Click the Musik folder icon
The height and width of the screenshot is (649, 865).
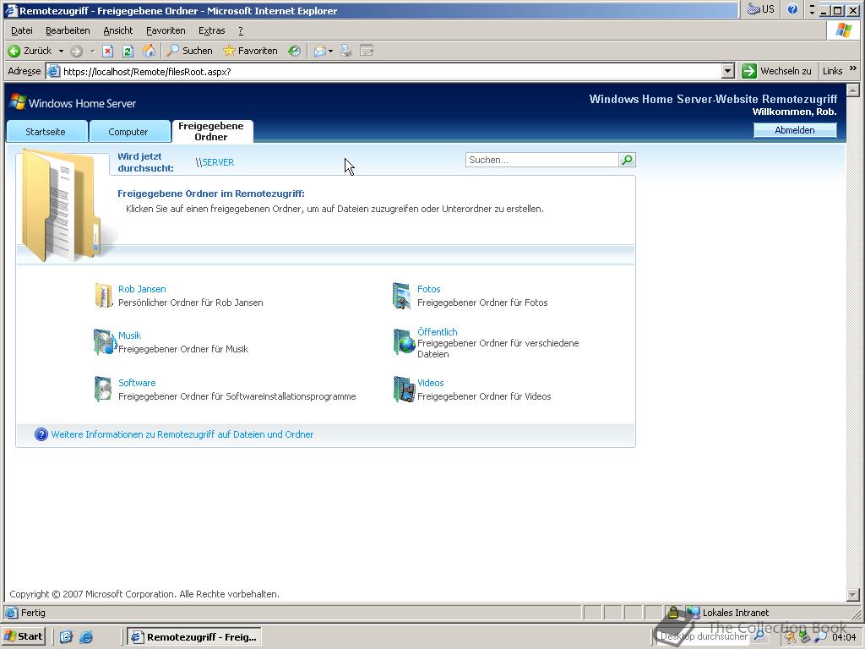pos(104,342)
